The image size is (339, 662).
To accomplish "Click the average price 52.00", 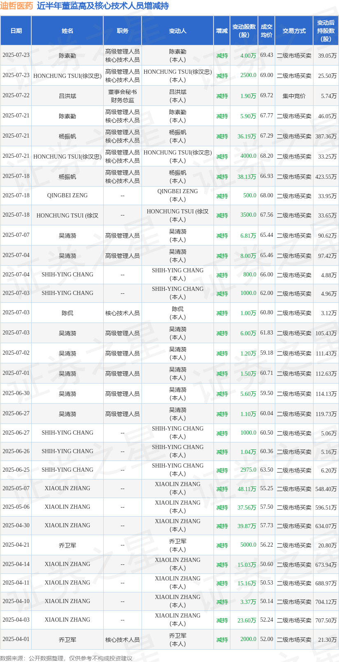I will (x=267, y=639).
